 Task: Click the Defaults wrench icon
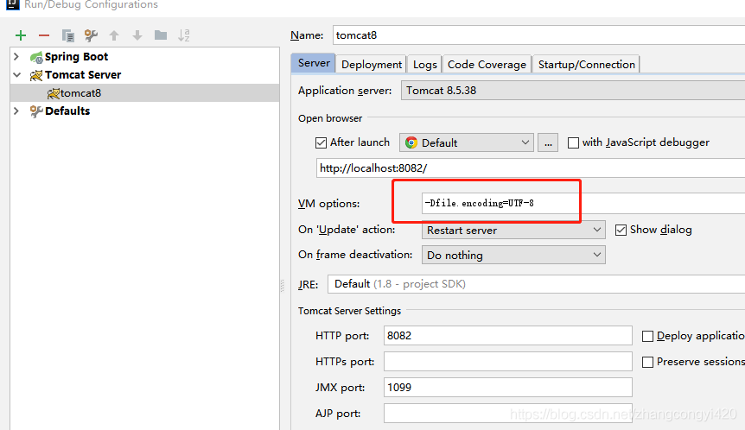click(x=36, y=111)
